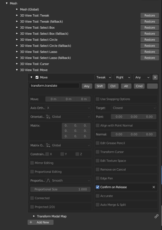
Task: Click the smooth falloff curve icon
Action: point(48,180)
